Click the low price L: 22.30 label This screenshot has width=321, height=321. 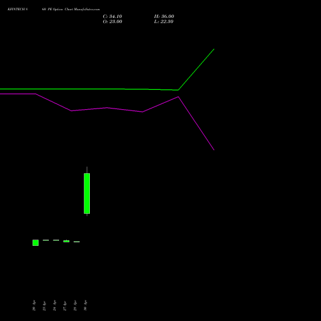(164, 22)
